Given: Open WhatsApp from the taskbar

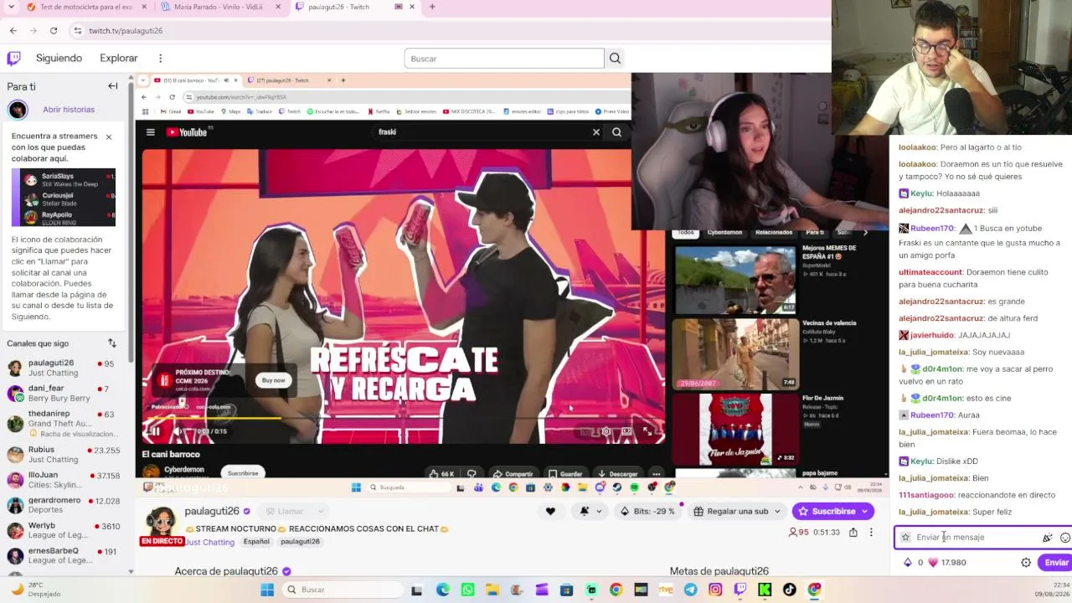Looking at the screenshot, I should [467, 590].
